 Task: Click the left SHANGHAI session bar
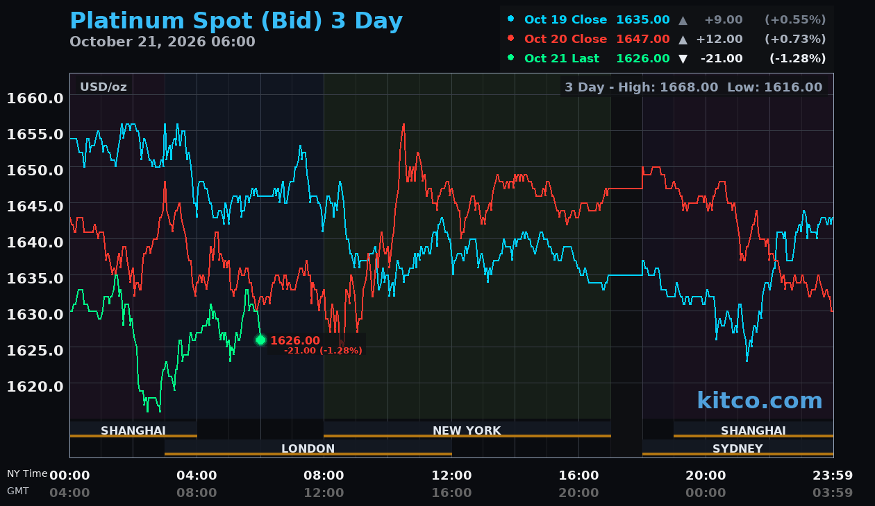pyautogui.click(x=133, y=430)
